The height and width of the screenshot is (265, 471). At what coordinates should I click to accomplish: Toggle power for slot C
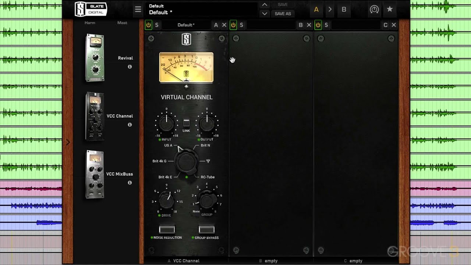[318, 25]
